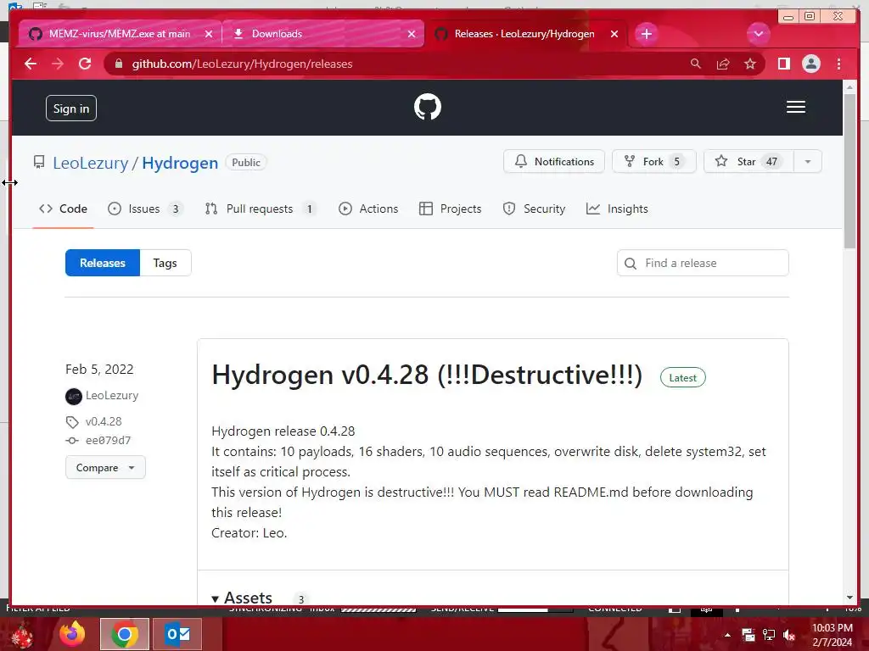
Task: Open the LeoLezury author name link
Action: pos(112,396)
